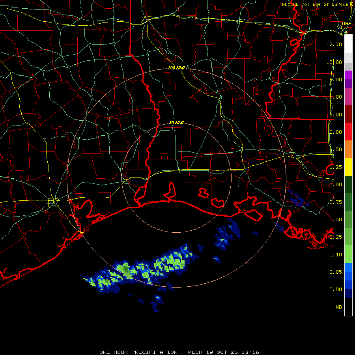355x355 pixels.
Task: Click the dark red 3.00 legend swatch
Action: 348,114
